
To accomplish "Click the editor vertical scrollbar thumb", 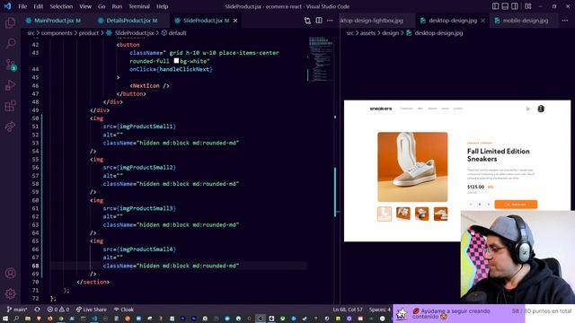I will click(335, 191).
